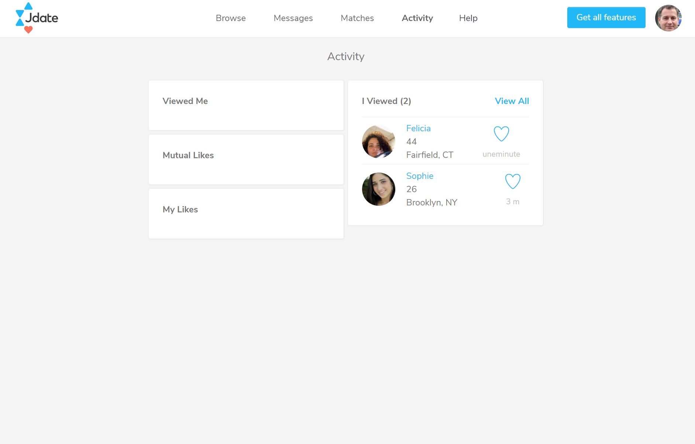The height and width of the screenshot is (444, 695).
Task: Like Felicia with the heart icon
Action: [501, 134]
